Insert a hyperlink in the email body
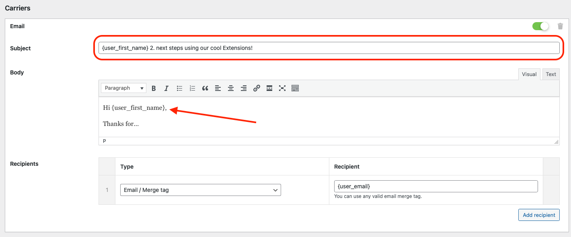Screen dimensions: 571x237 click(257, 88)
